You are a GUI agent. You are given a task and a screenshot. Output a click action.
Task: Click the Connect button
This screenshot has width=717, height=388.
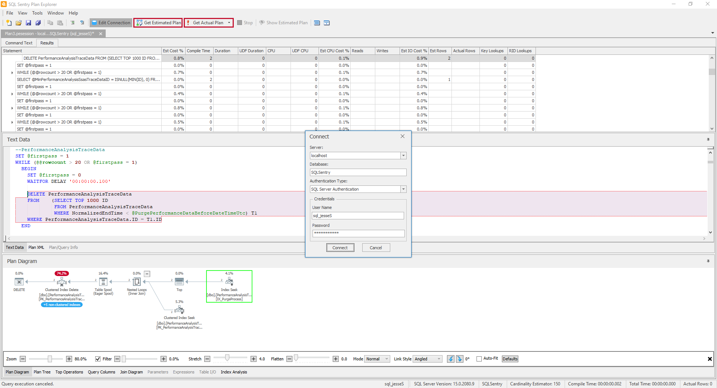tap(340, 247)
